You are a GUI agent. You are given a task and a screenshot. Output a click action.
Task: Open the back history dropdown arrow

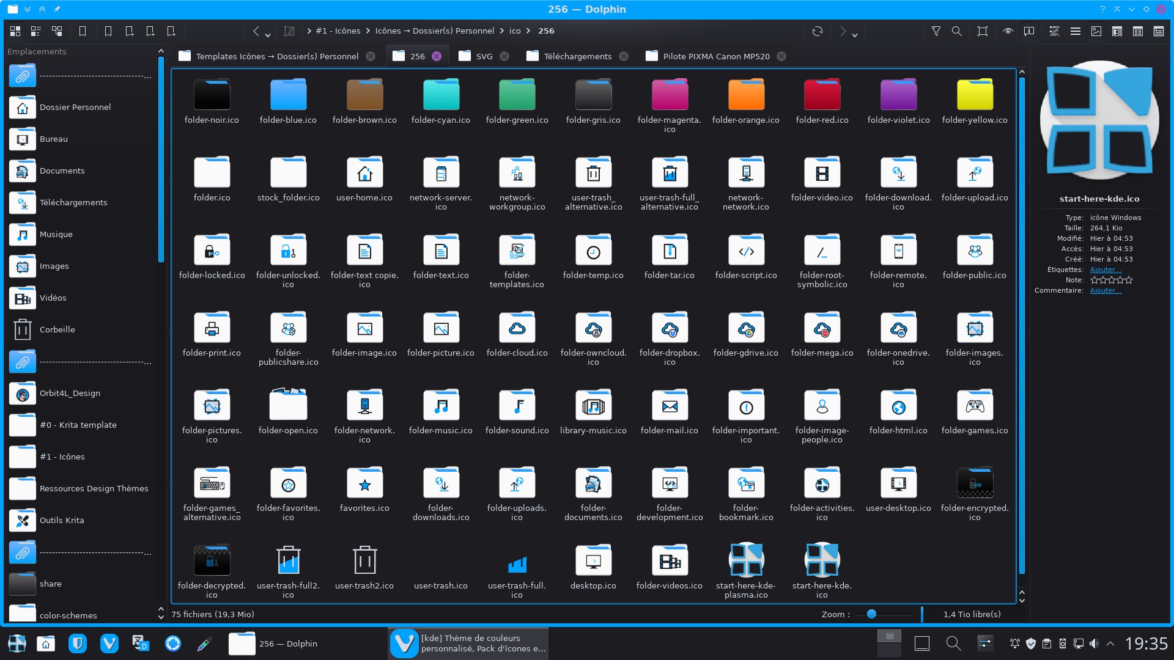[x=268, y=35]
